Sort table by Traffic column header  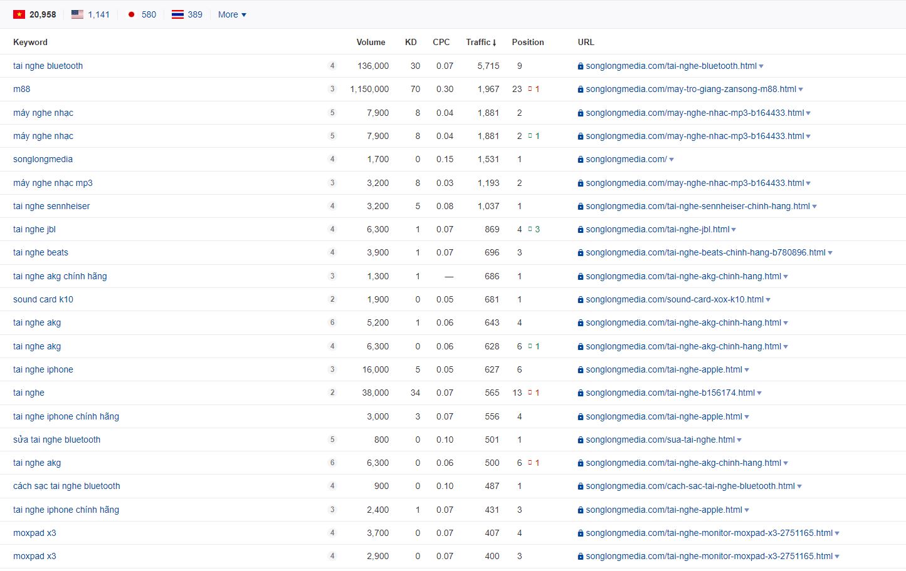pyautogui.click(x=480, y=42)
